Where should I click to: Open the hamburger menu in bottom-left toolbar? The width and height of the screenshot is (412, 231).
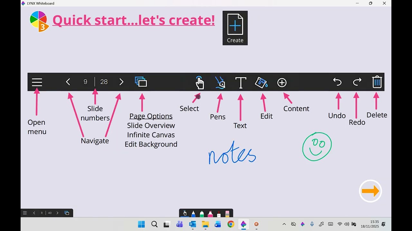click(25, 213)
